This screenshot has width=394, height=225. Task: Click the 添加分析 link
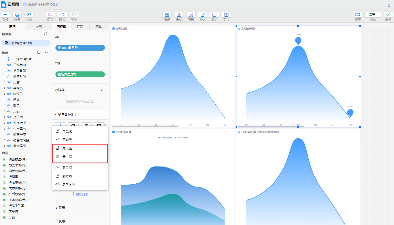[80, 194]
